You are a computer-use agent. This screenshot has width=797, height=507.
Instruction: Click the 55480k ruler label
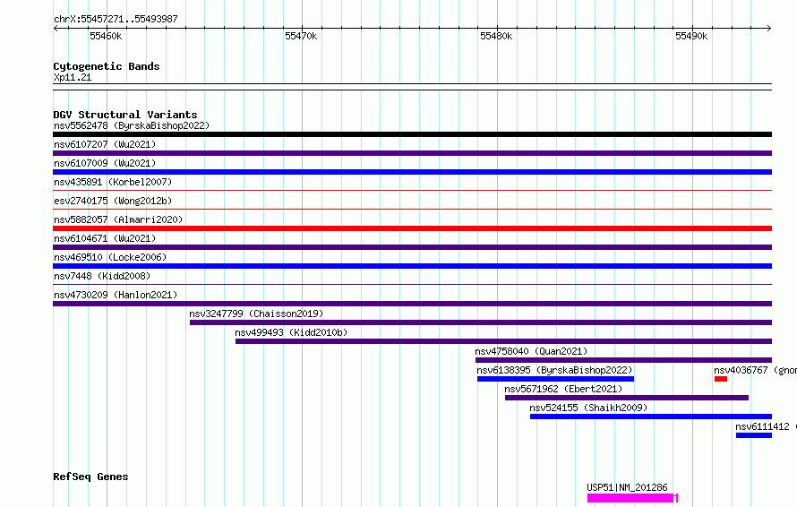click(496, 36)
